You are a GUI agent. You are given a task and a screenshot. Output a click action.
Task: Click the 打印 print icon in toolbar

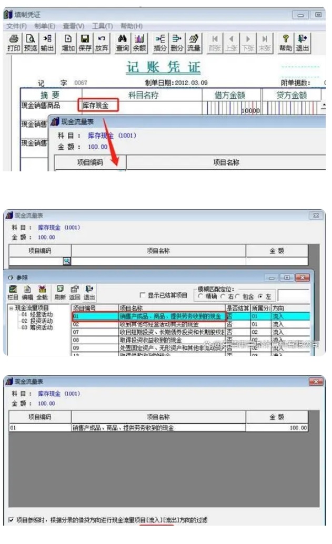point(14,43)
